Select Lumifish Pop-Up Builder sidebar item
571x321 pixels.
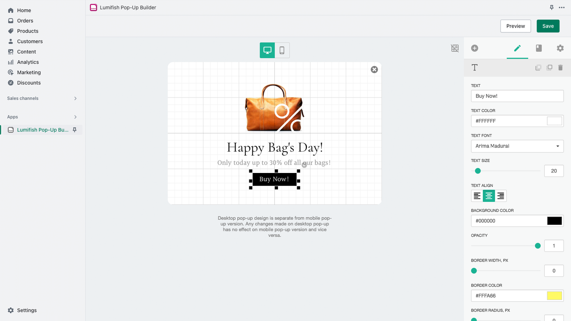tap(43, 130)
